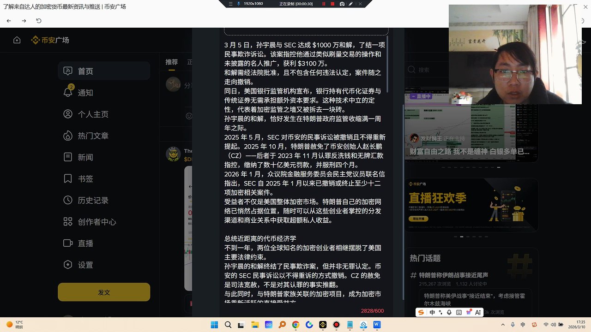Screen dimensions: 591x332
Task: Pause the screen recording
Action: click(x=324, y=4)
